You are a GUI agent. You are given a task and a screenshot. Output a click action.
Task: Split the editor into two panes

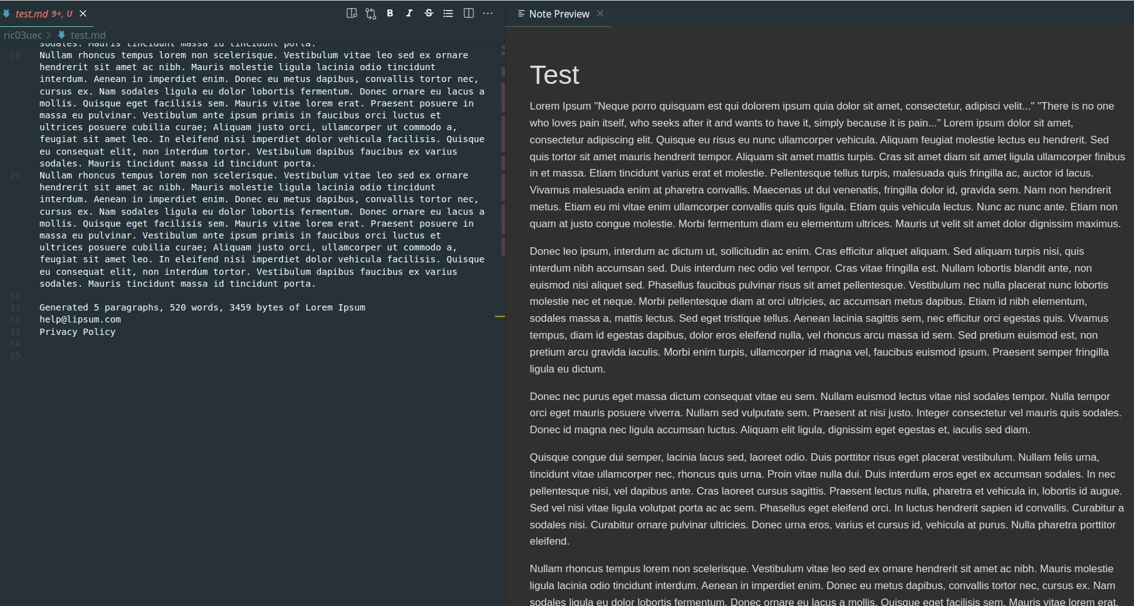pos(469,13)
